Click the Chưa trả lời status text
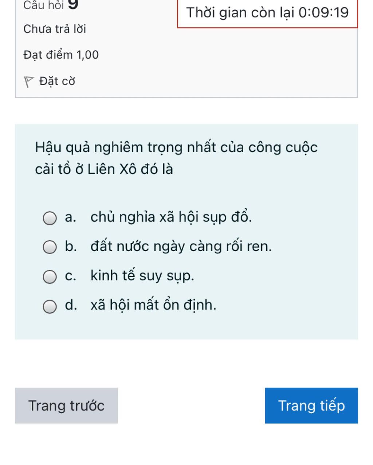 (x=55, y=29)
